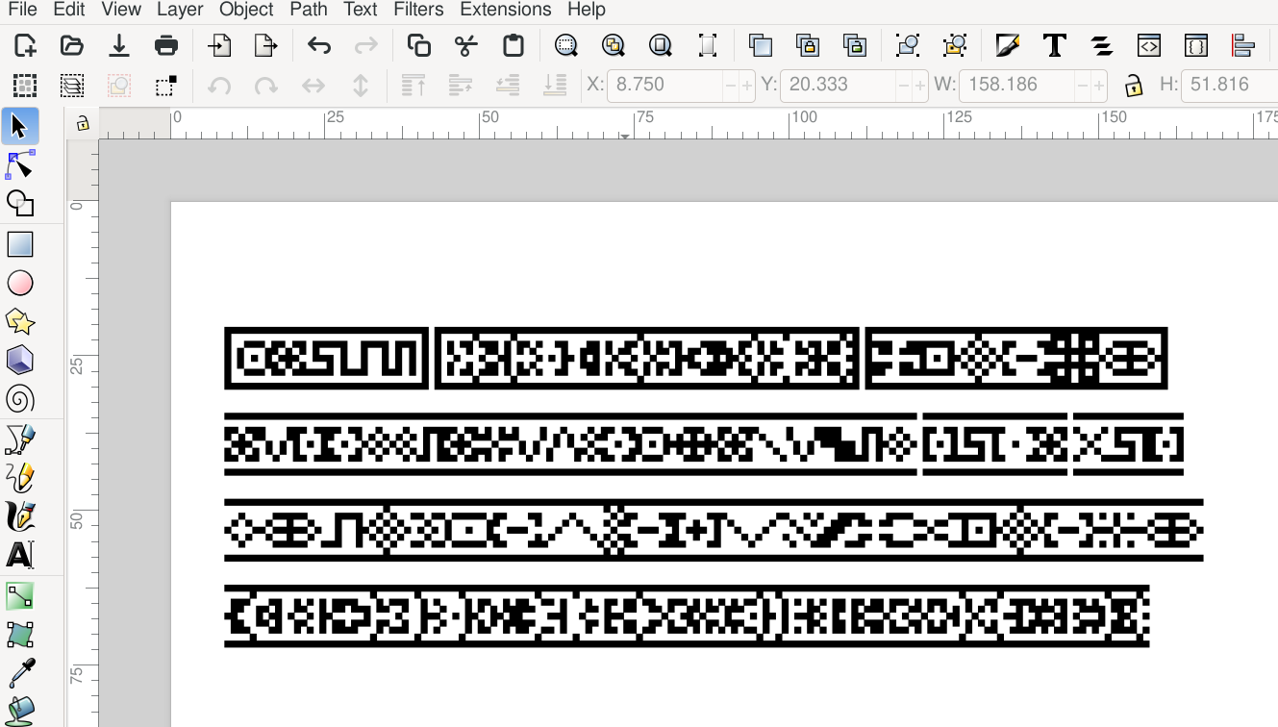Decrease the Y position value
Screen dimensions: 1278x727
[903, 86]
